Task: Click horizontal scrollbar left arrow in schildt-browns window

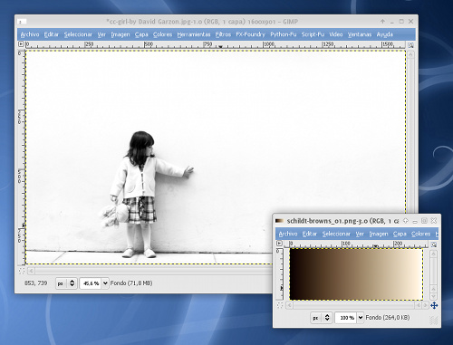Action: (x=289, y=305)
